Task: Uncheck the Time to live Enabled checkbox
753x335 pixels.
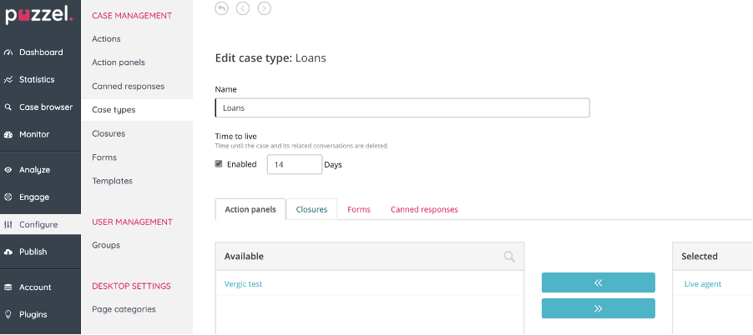Action: coord(219,164)
